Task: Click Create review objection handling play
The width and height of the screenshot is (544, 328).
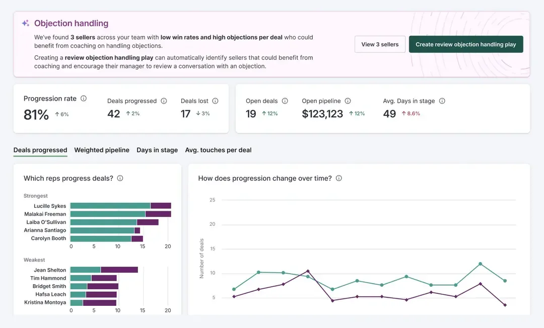Action: point(466,44)
